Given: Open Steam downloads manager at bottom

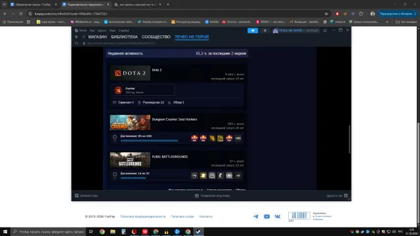Looking at the screenshot, I should coord(213,196).
